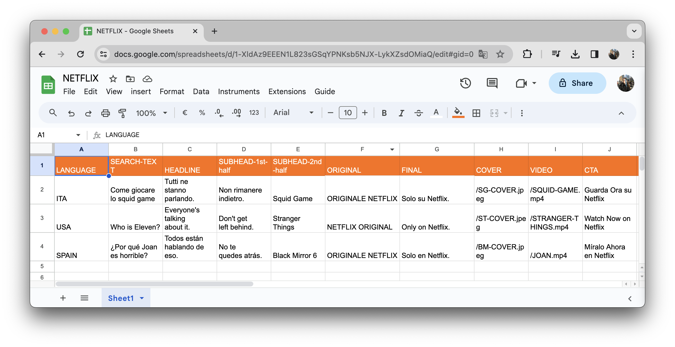Start a video call with camera icon
The height and width of the screenshot is (347, 675).
[x=521, y=83]
